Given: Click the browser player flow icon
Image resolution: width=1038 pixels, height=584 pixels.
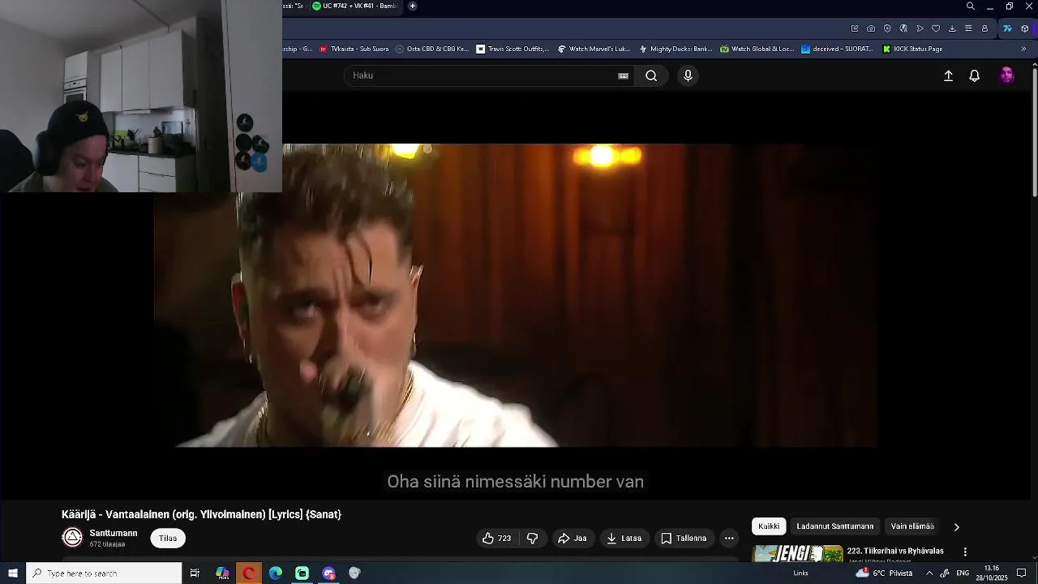Looking at the screenshot, I should (920, 28).
